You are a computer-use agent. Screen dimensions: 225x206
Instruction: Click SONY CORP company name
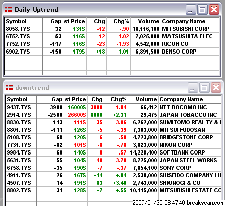(175, 168)
